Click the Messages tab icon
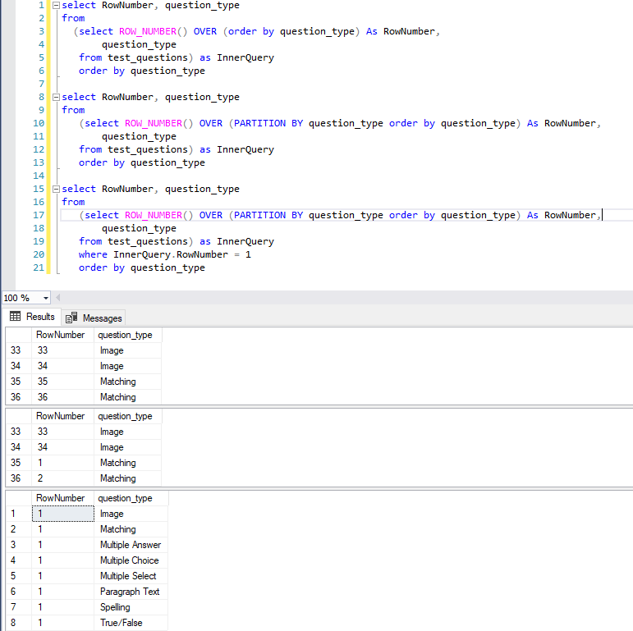The image size is (633, 631). pos(71,318)
